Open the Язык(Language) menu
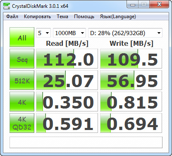Screen dimensions: 172x156 tap(118, 17)
